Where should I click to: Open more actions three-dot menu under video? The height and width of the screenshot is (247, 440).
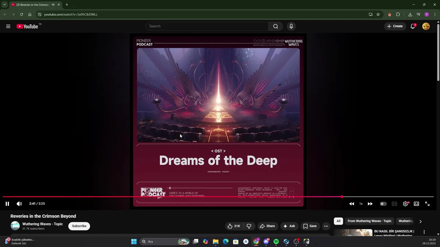click(326, 226)
